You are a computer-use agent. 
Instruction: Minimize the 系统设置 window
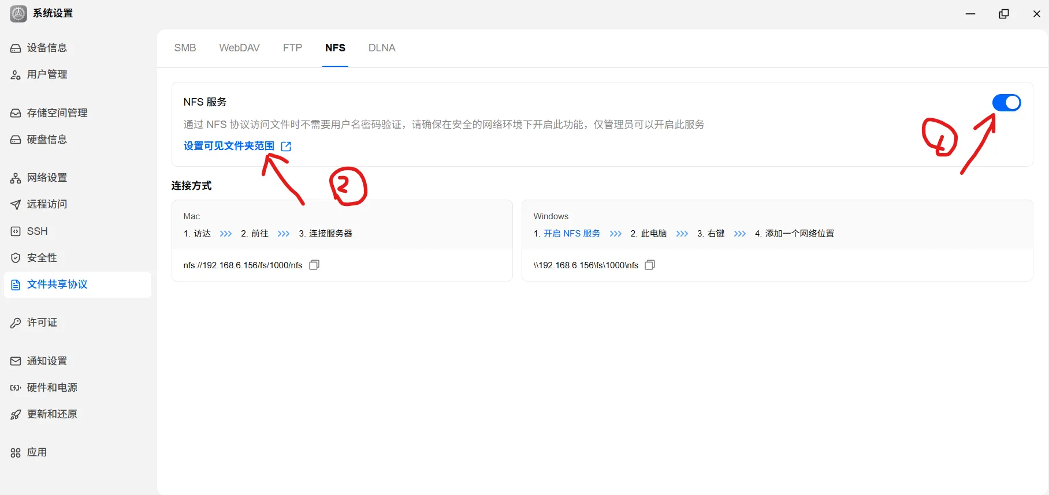[x=970, y=14]
